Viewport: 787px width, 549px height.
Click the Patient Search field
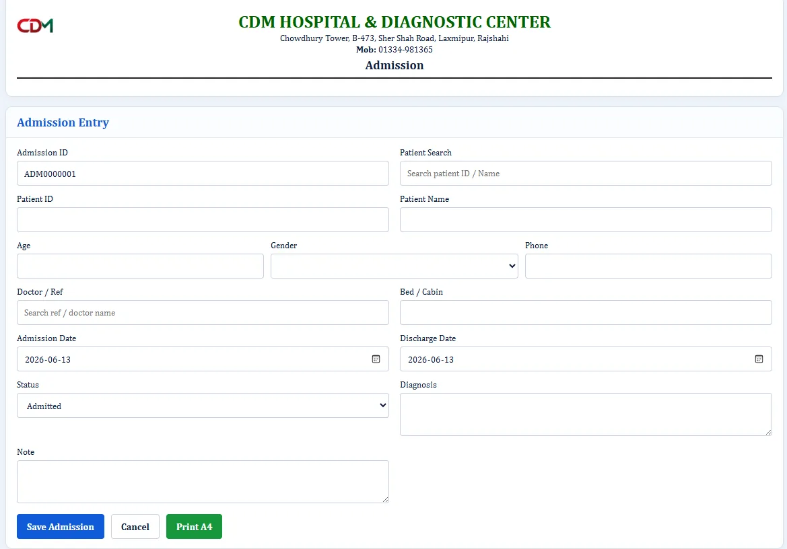point(586,174)
